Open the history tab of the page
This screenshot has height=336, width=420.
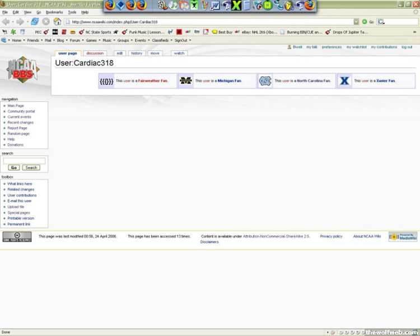pos(137,53)
